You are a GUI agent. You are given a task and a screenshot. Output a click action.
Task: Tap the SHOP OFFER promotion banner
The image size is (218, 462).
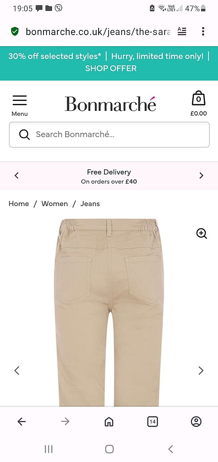point(111,69)
